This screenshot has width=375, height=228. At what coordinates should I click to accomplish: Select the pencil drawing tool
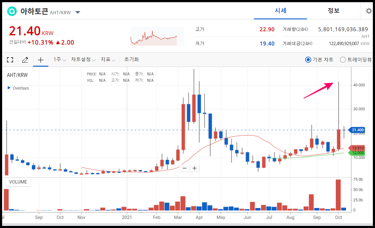pos(25,60)
